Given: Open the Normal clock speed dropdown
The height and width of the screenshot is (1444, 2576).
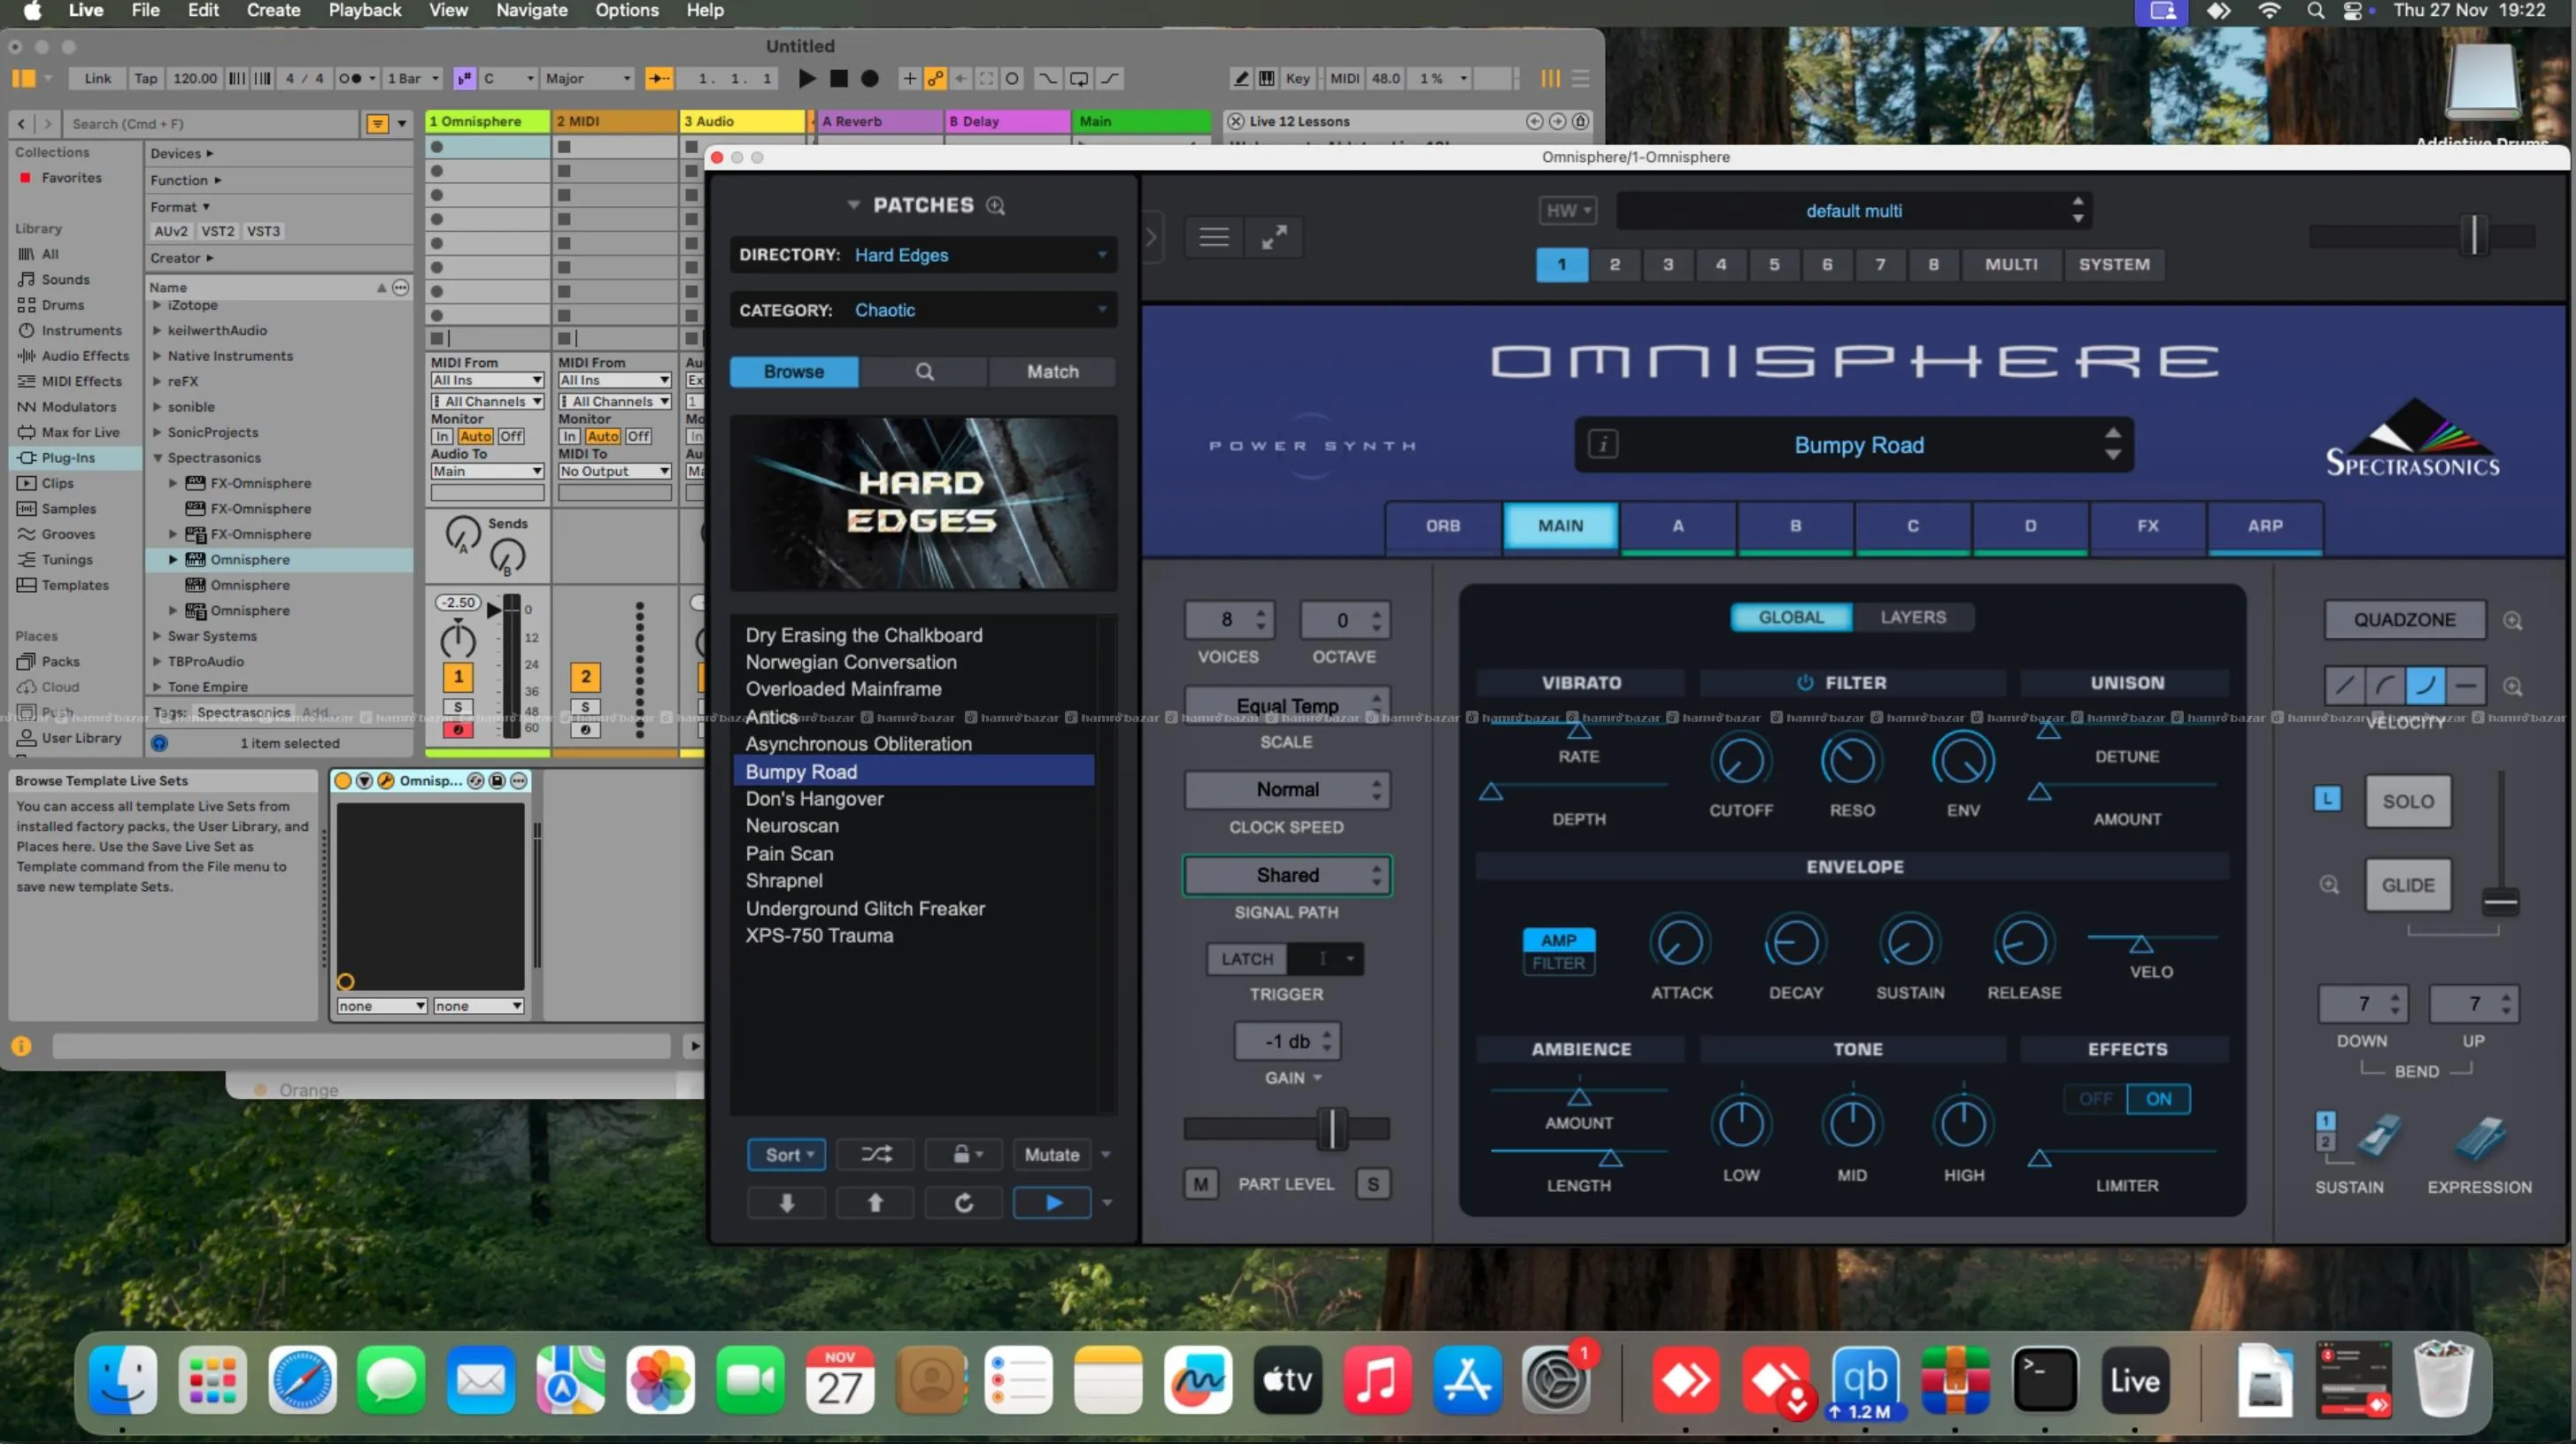Looking at the screenshot, I should coord(1287,789).
